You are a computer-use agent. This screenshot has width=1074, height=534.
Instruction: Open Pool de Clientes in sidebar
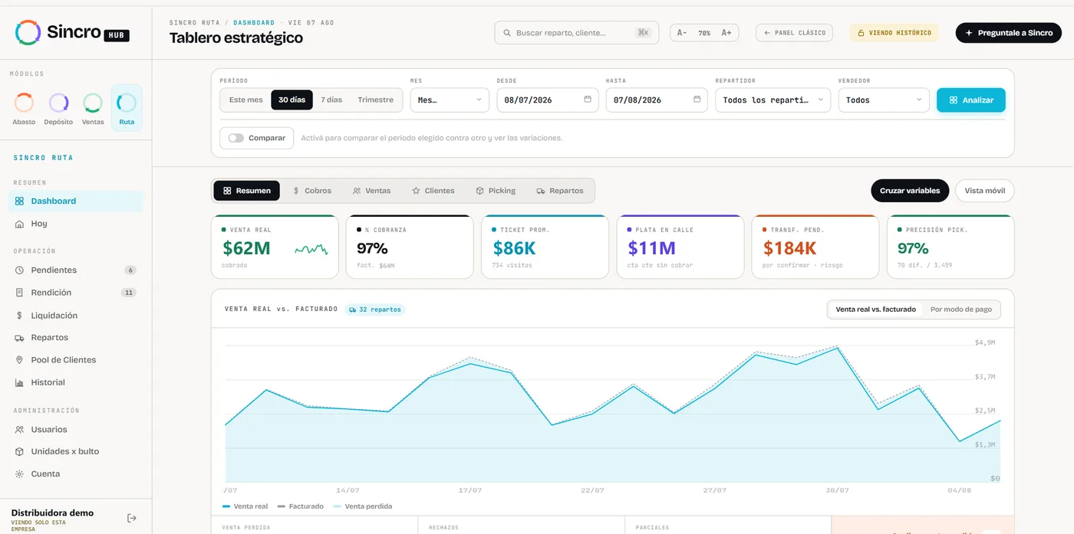point(75,360)
